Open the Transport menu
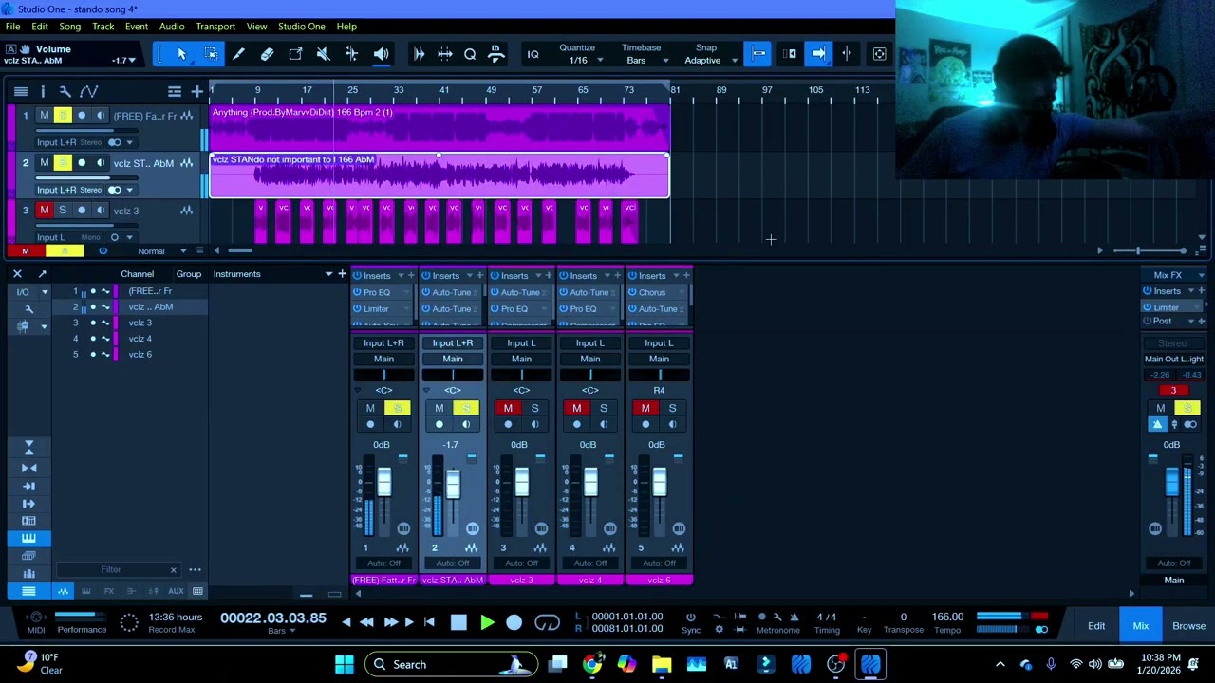The image size is (1215, 683). click(x=215, y=27)
